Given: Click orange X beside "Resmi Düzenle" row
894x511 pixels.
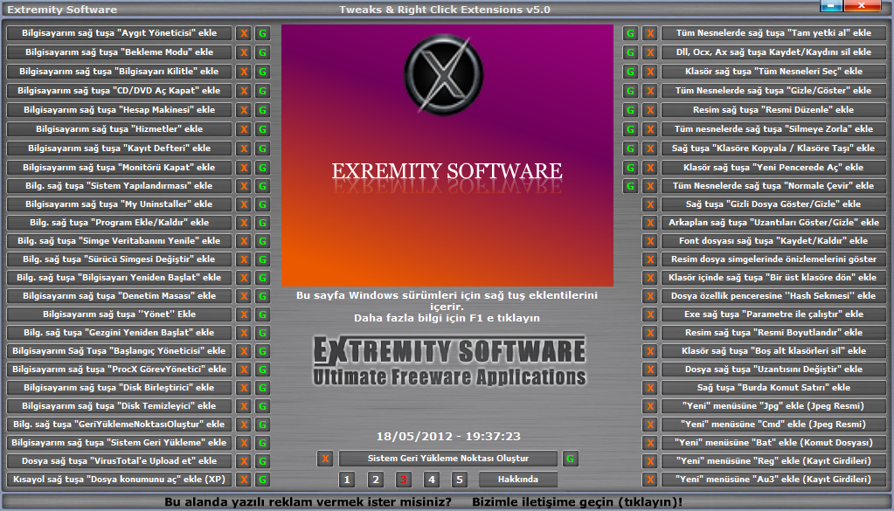Looking at the screenshot, I should [x=650, y=110].
